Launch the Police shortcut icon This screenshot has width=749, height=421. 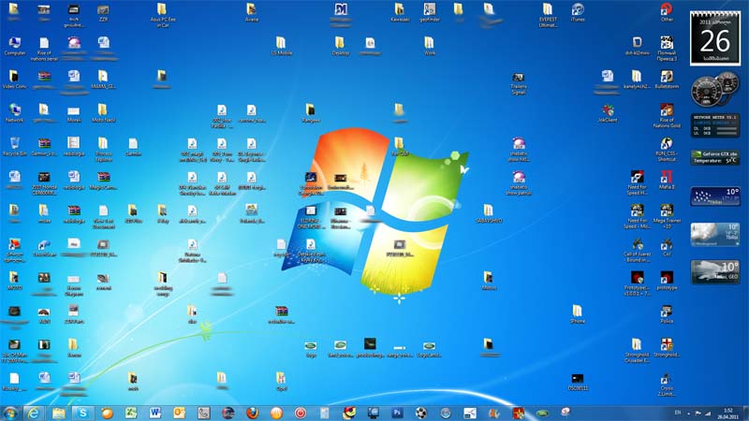coord(667,314)
